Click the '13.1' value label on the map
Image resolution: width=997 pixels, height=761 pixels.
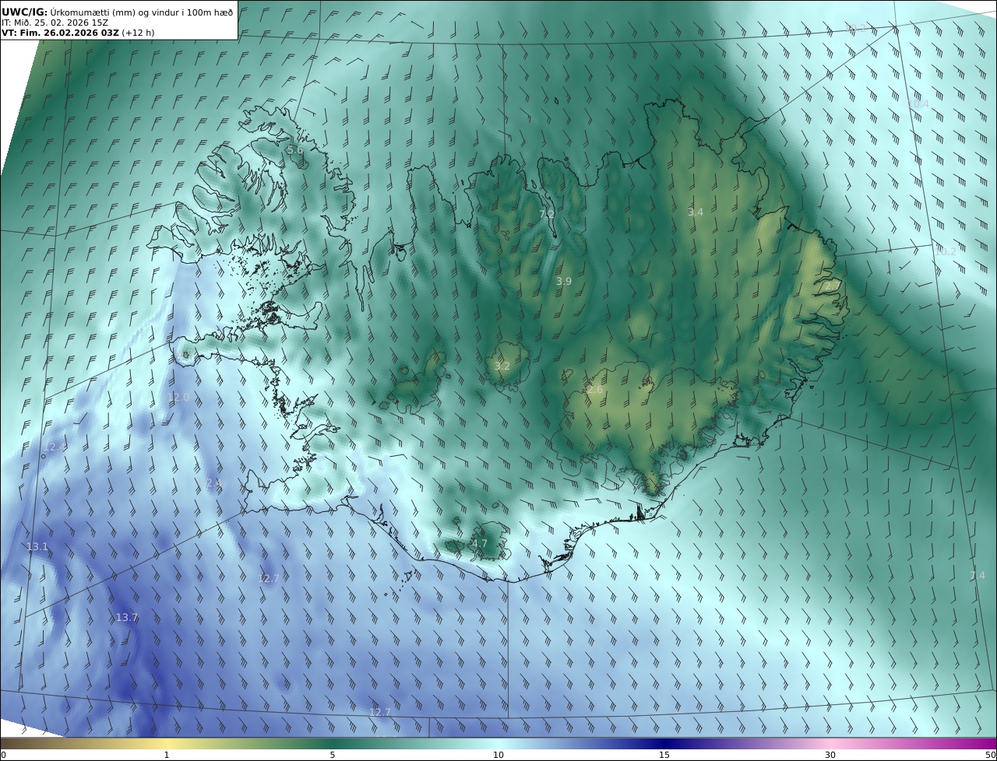coord(37,547)
